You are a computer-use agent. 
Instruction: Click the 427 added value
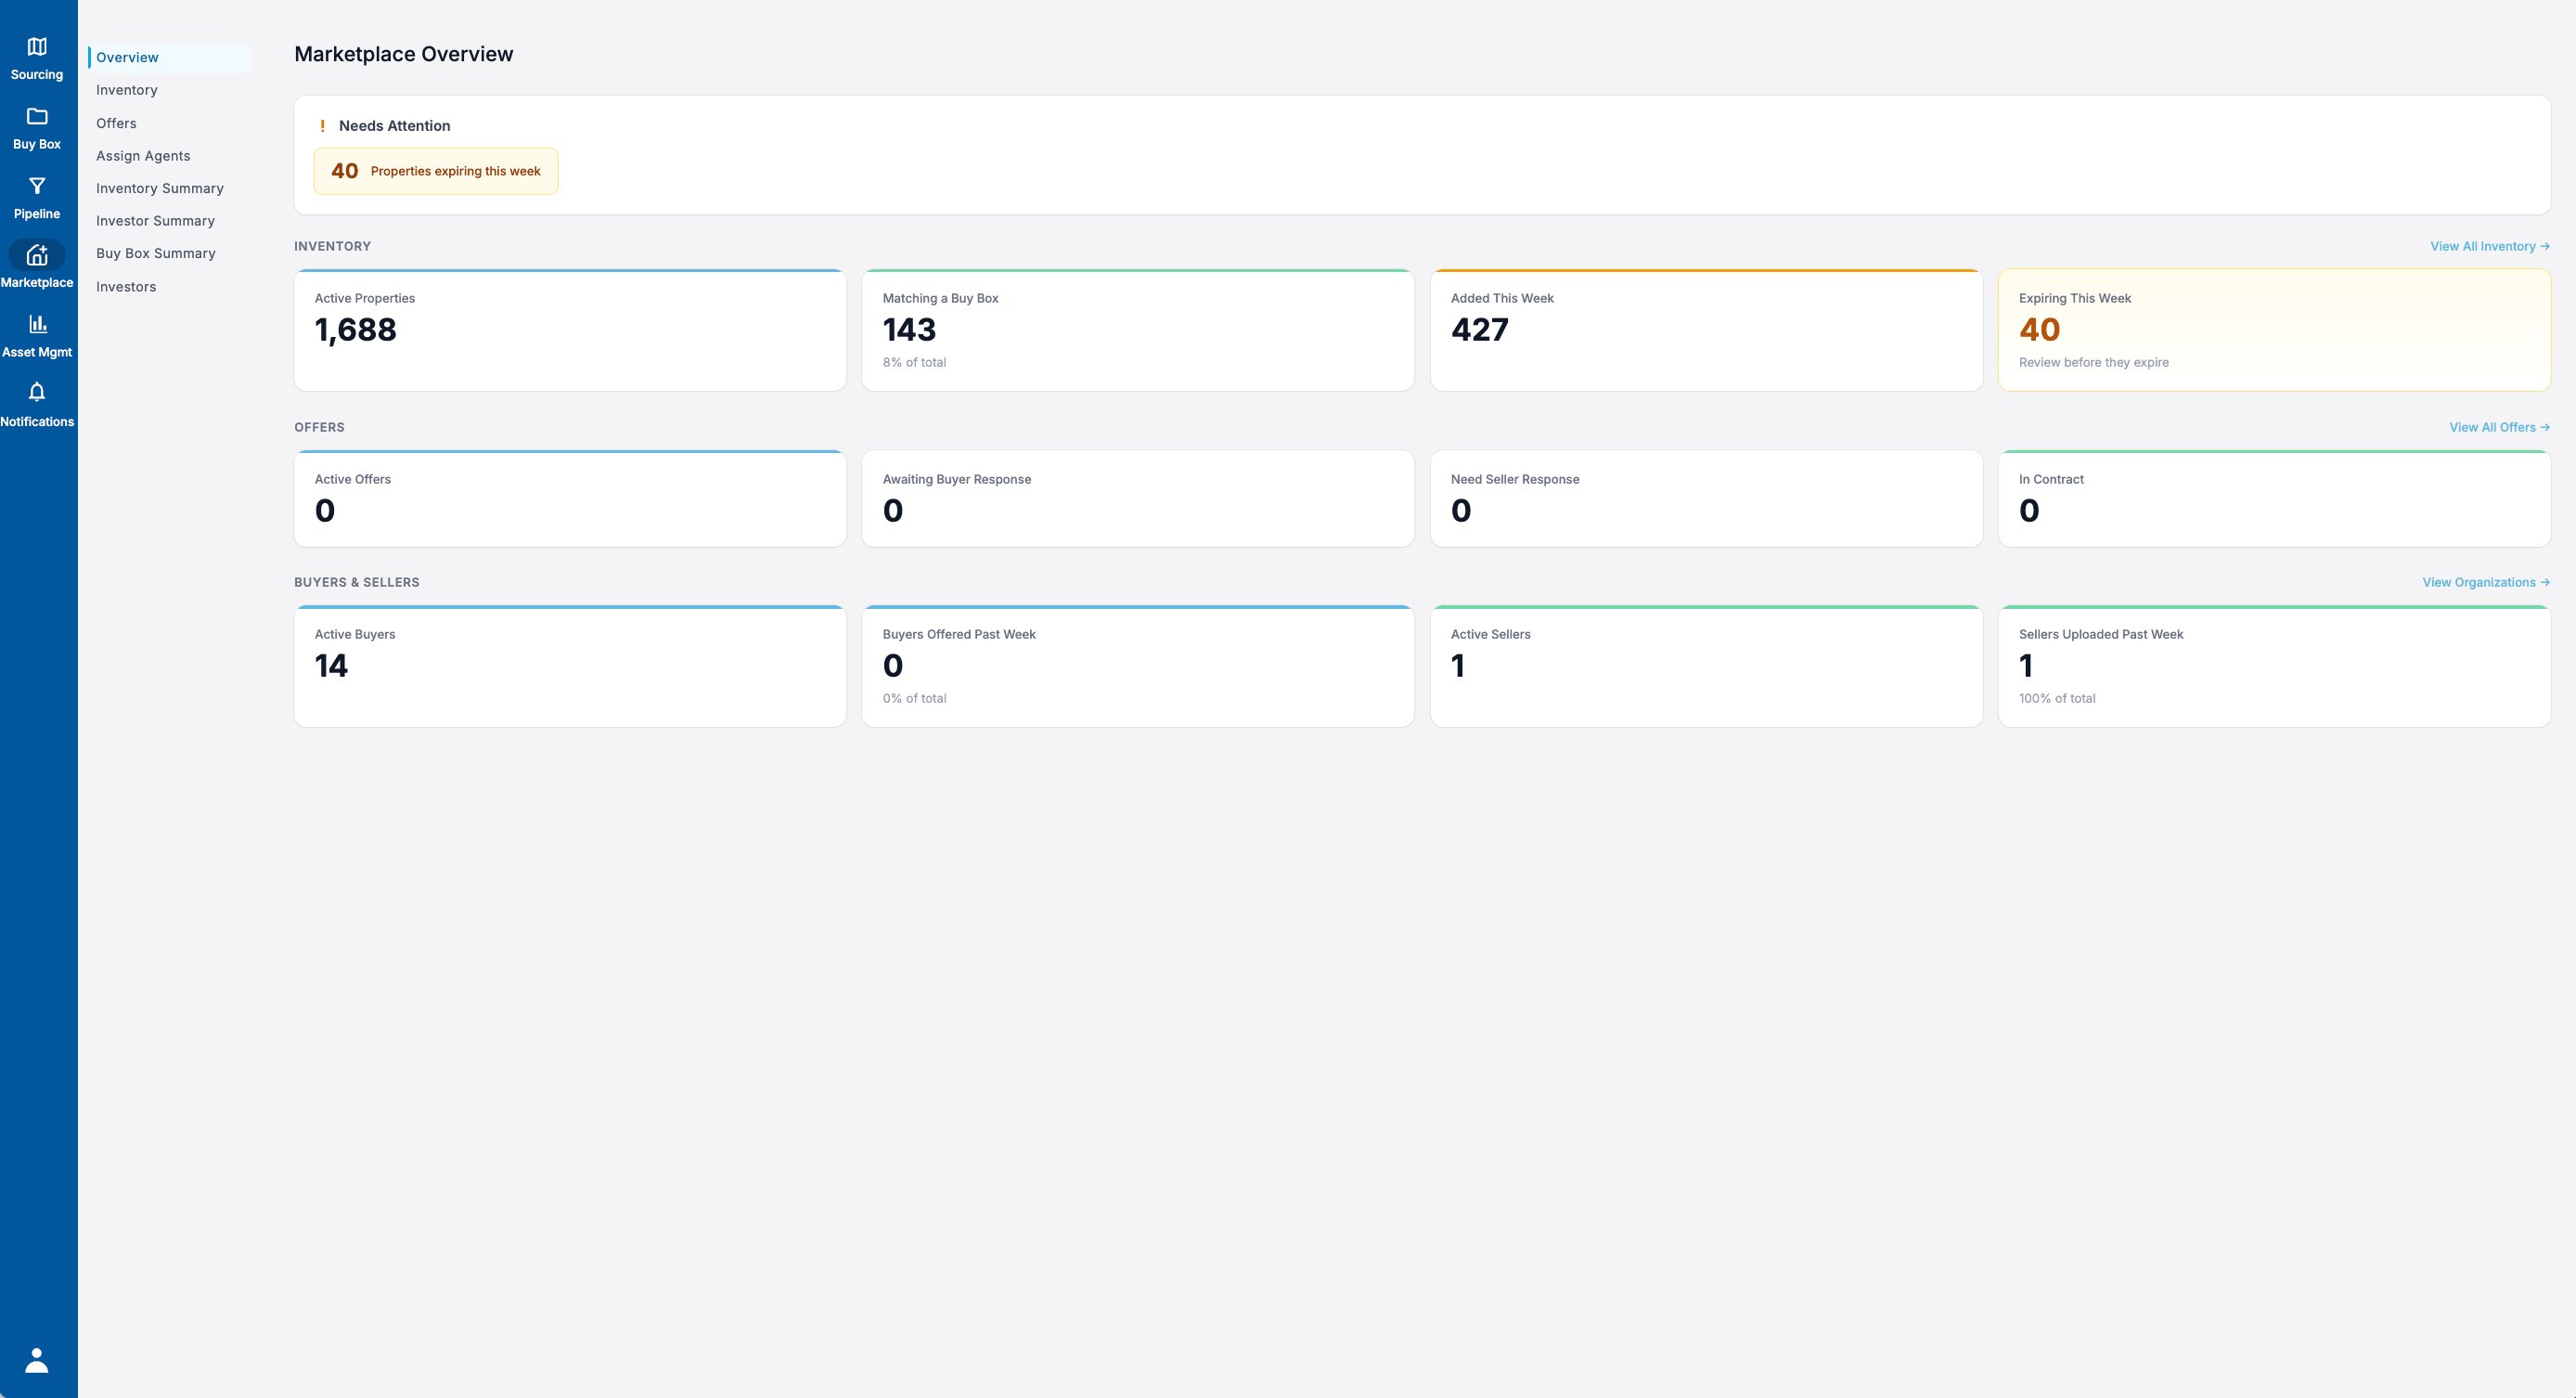pyautogui.click(x=1480, y=330)
